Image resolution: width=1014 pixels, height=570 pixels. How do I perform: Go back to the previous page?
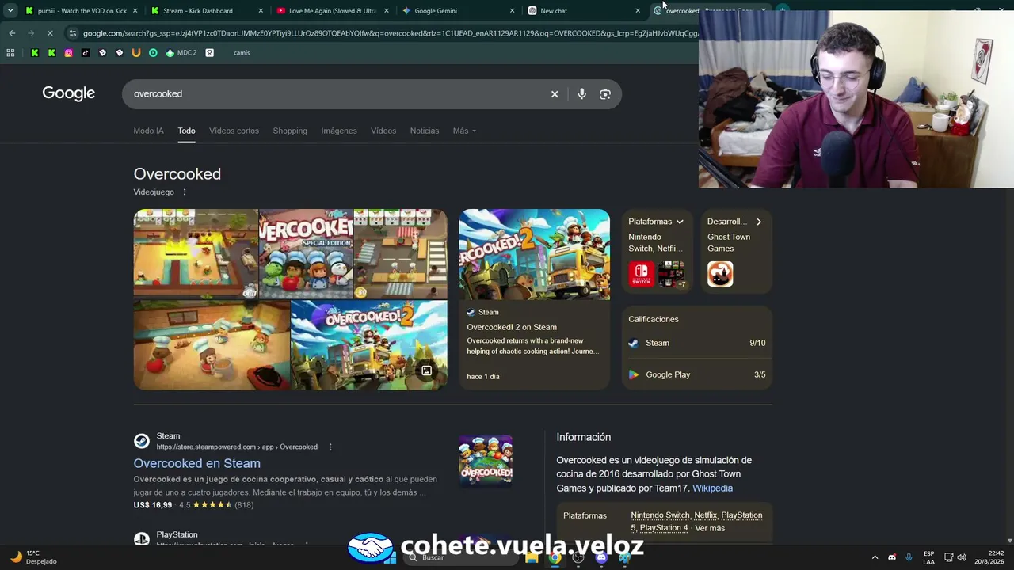12,33
